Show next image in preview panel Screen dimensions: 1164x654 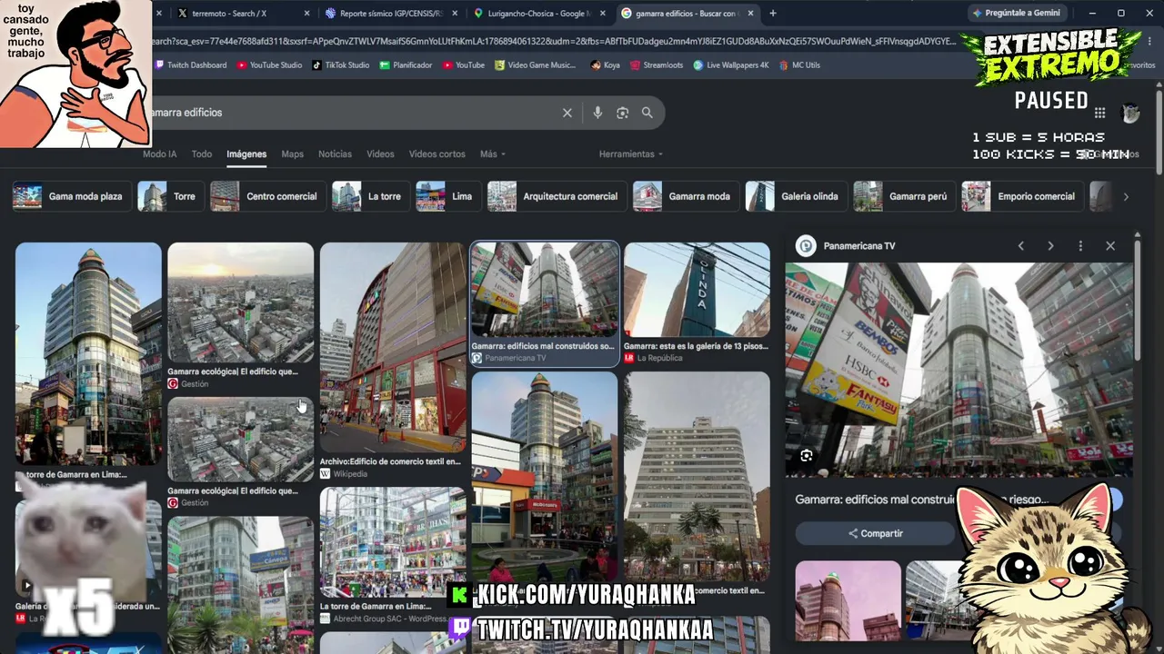(1050, 246)
